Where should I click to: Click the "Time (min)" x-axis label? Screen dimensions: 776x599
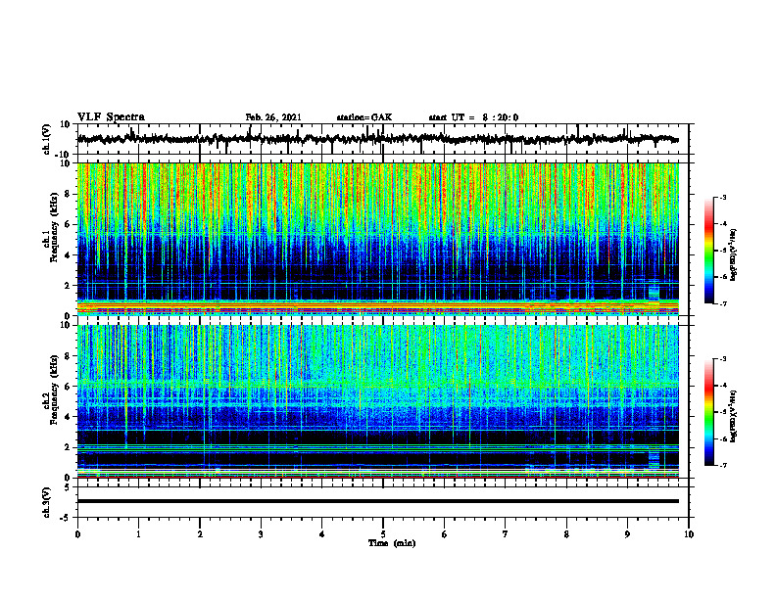tap(392, 543)
